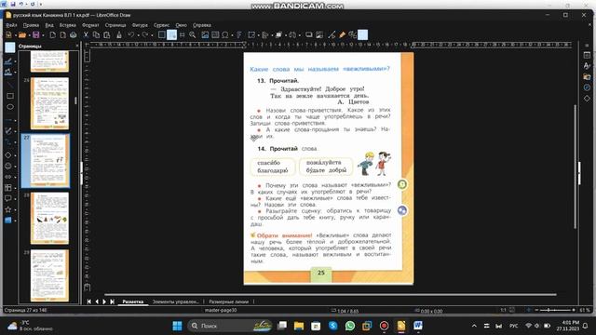Image resolution: width=596 pixels, height=335 pixels.
Task: Click the Clone formatting brush icon
Action: coord(119,35)
